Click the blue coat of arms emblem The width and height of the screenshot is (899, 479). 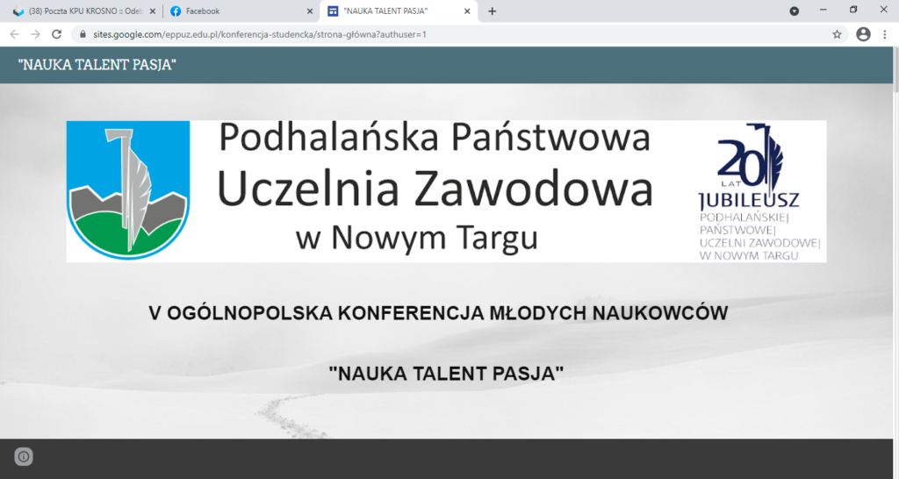(x=128, y=190)
